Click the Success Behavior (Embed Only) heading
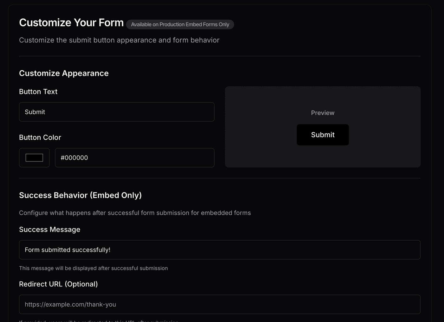Screen dimensions: 444x322 80,195
